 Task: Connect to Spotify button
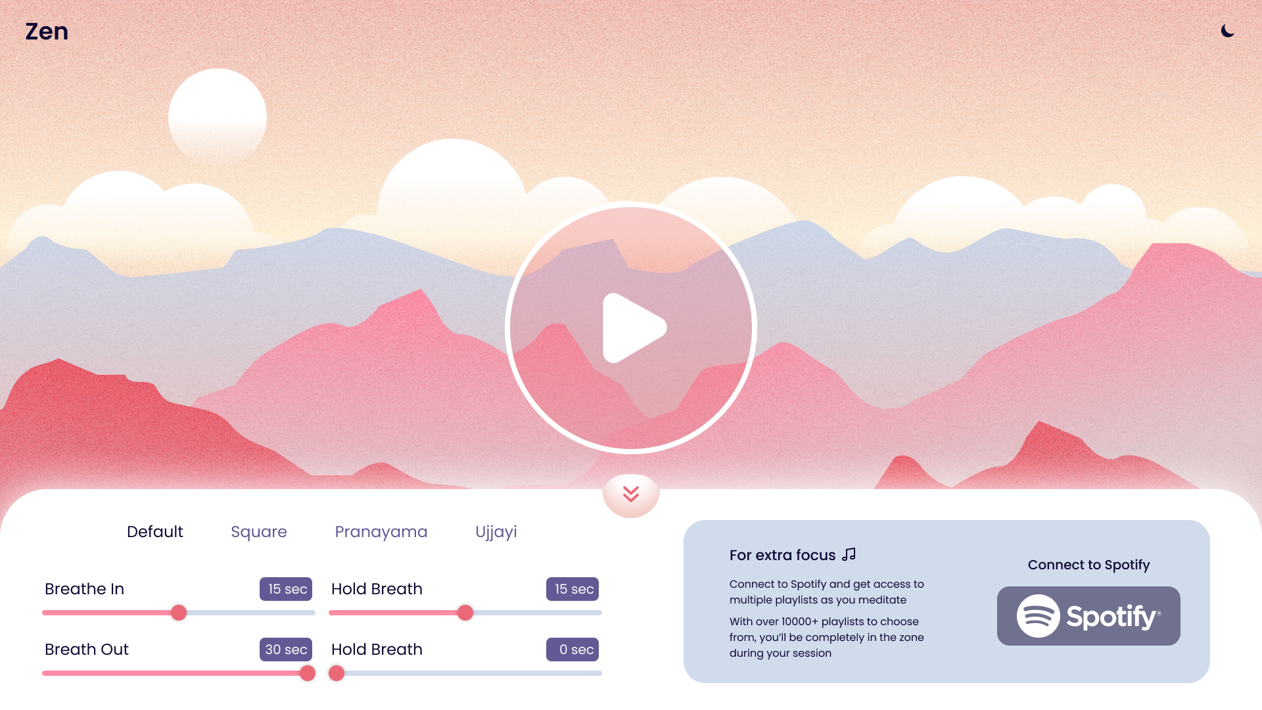(x=1088, y=615)
